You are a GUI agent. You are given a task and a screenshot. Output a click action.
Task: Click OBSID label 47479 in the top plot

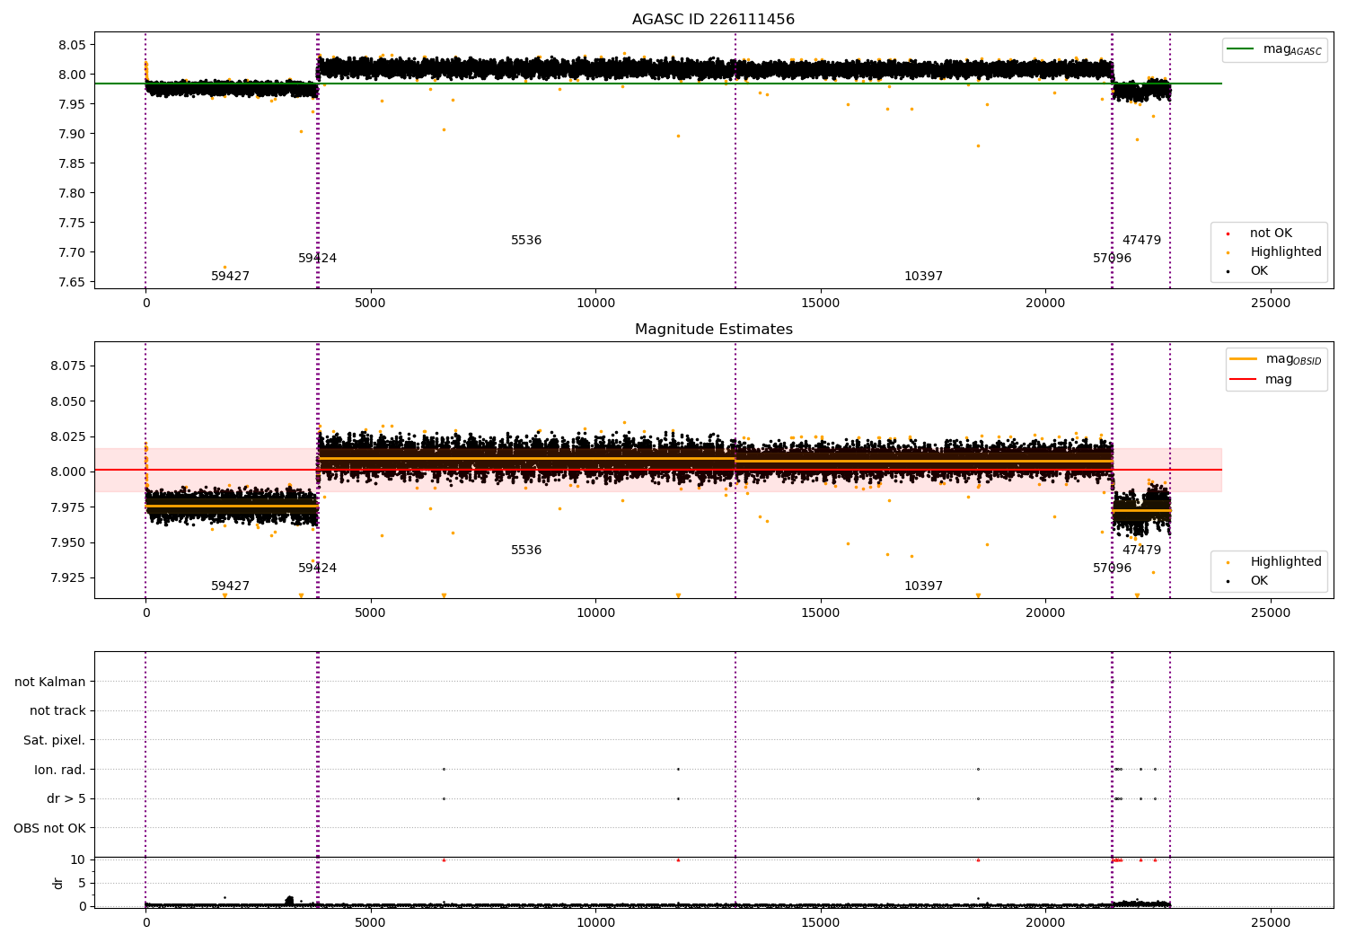tap(1141, 241)
